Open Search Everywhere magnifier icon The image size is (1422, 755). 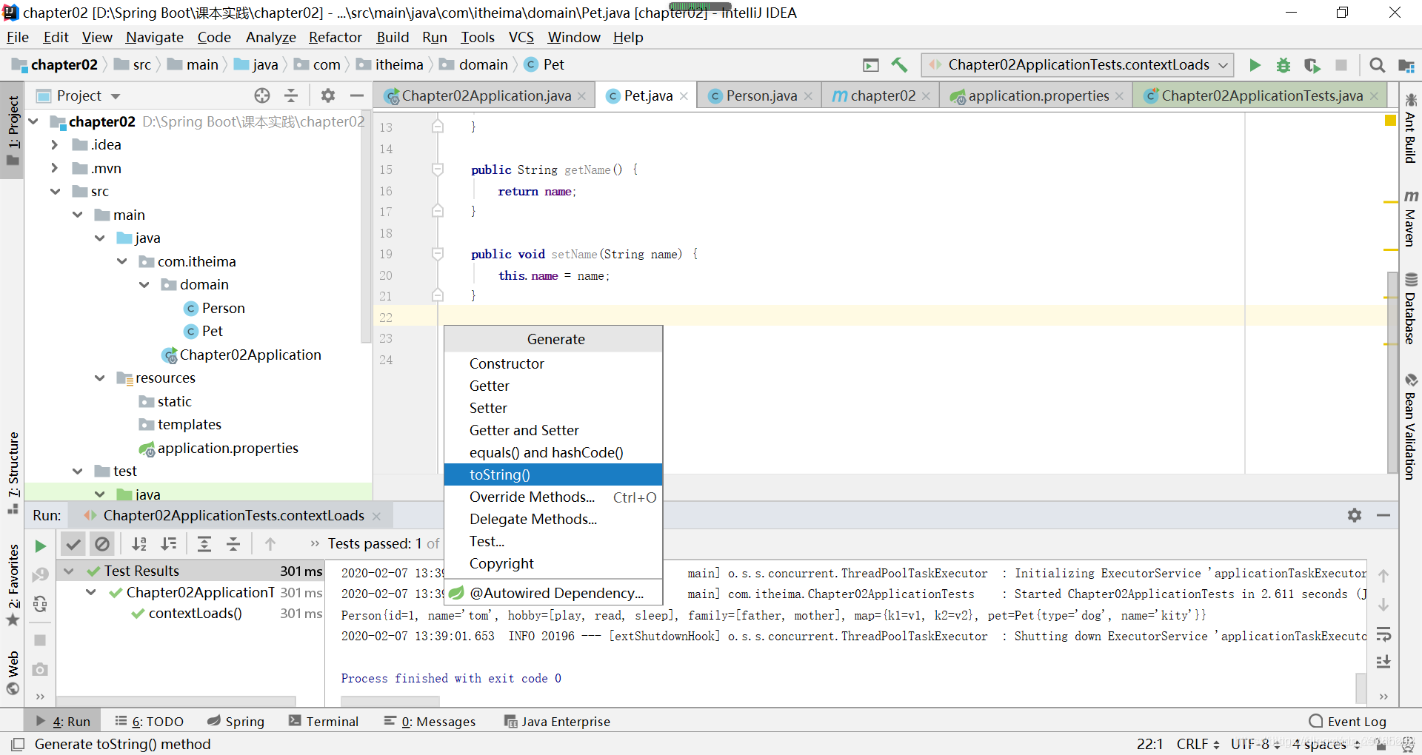[1377, 65]
